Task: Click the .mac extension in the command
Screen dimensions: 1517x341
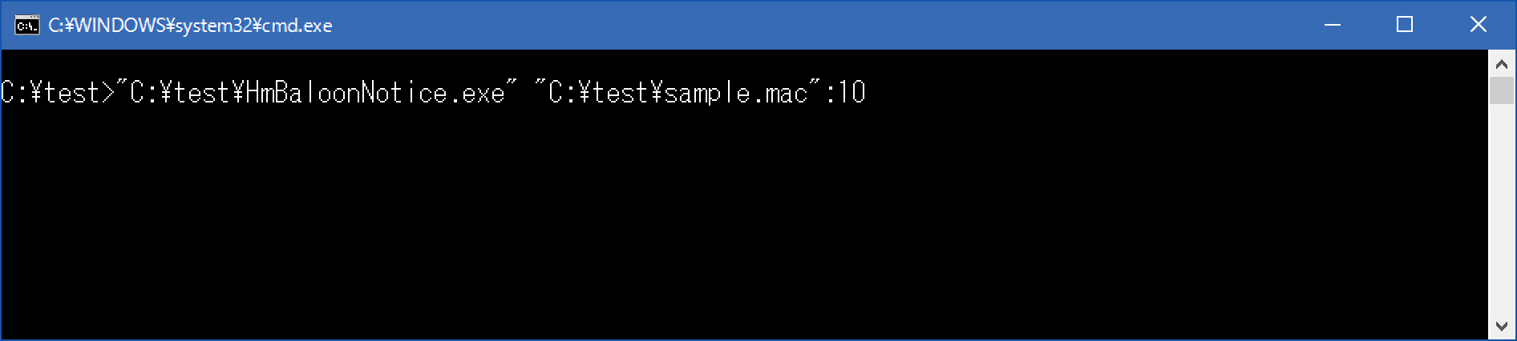Action: coord(779,94)
